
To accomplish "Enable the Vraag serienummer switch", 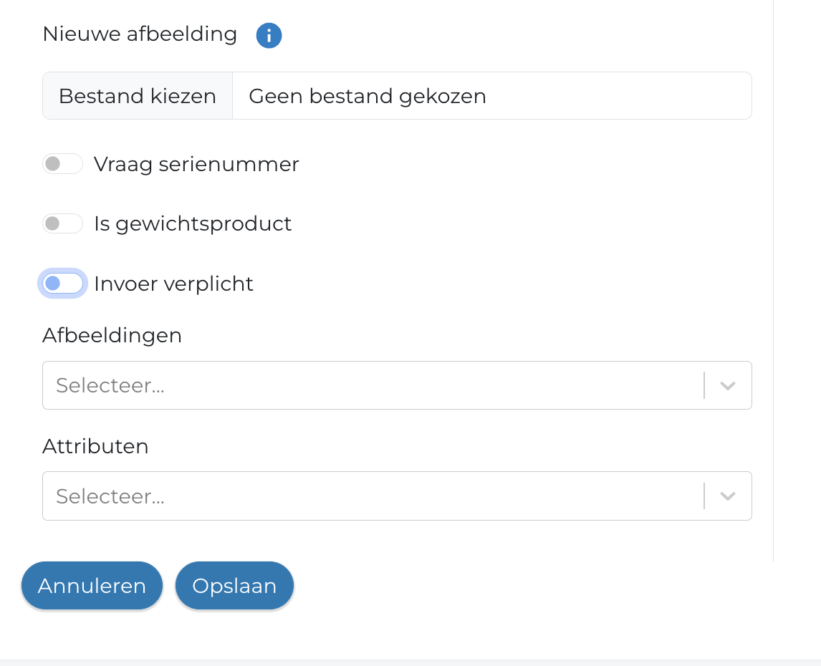I will click(x=63, y=164).
